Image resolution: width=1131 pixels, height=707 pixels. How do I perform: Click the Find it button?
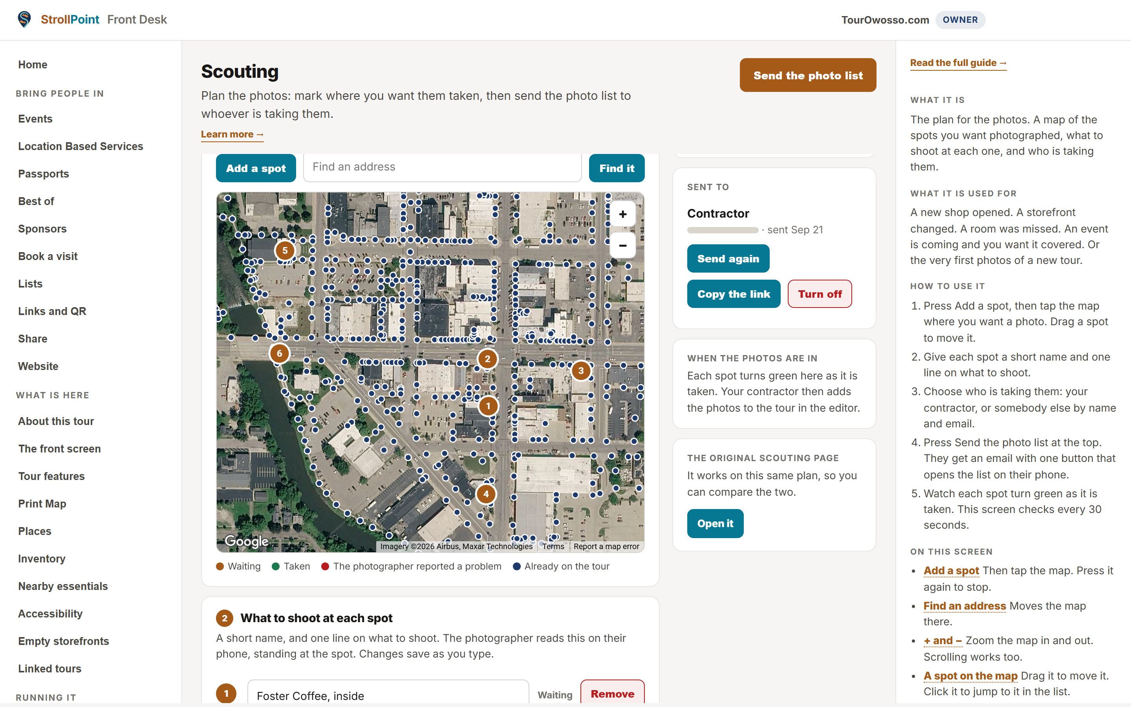[617, 169]
